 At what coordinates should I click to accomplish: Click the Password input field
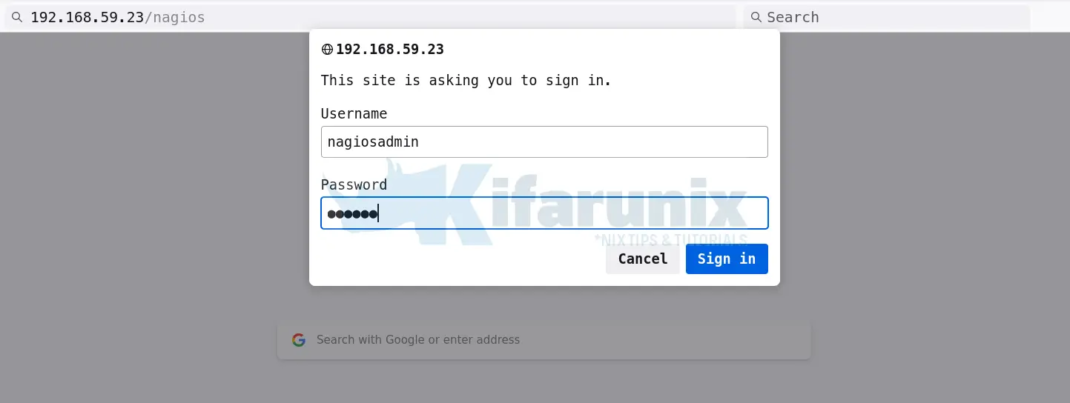[571, 213]
